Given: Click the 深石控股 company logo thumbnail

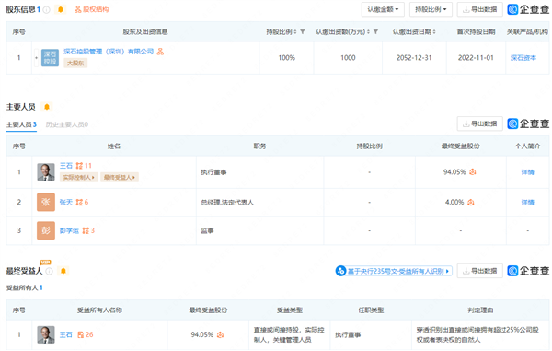Looking at the screenshot, I should [50, 58].
